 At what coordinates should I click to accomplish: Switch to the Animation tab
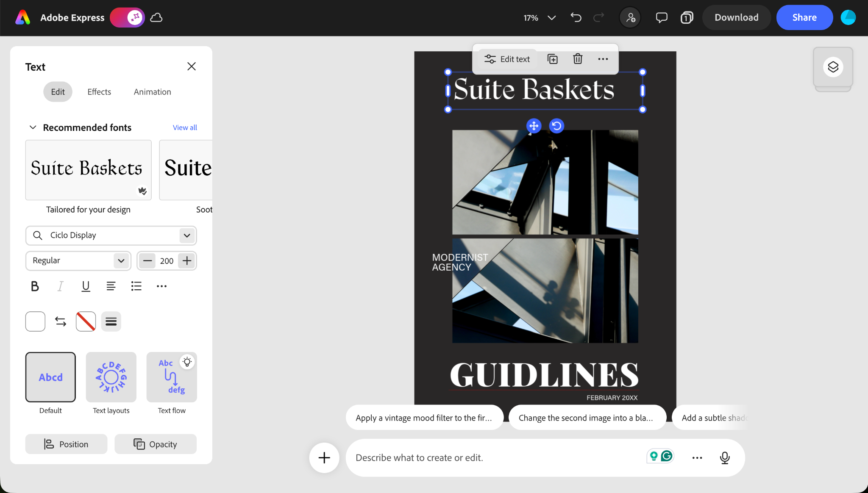pyautogui.click(x=152, y=92)
